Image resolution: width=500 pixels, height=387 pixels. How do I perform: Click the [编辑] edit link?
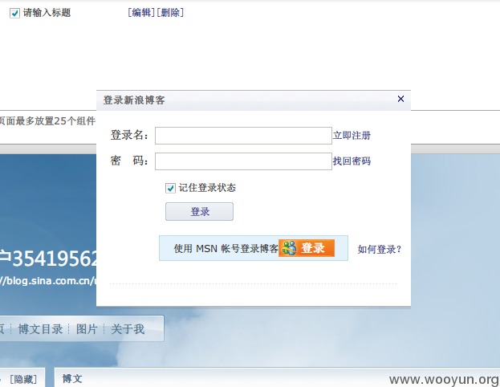pos(141,13)
